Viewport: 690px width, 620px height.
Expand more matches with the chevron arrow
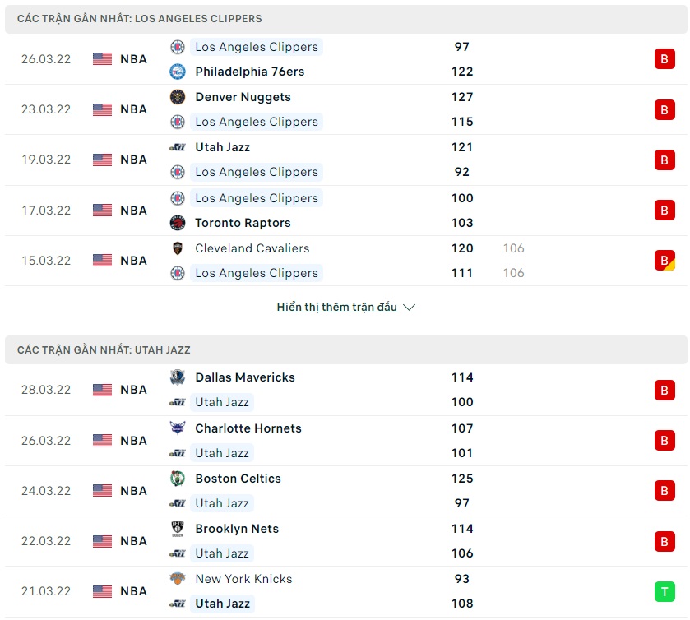click(410, 308)
